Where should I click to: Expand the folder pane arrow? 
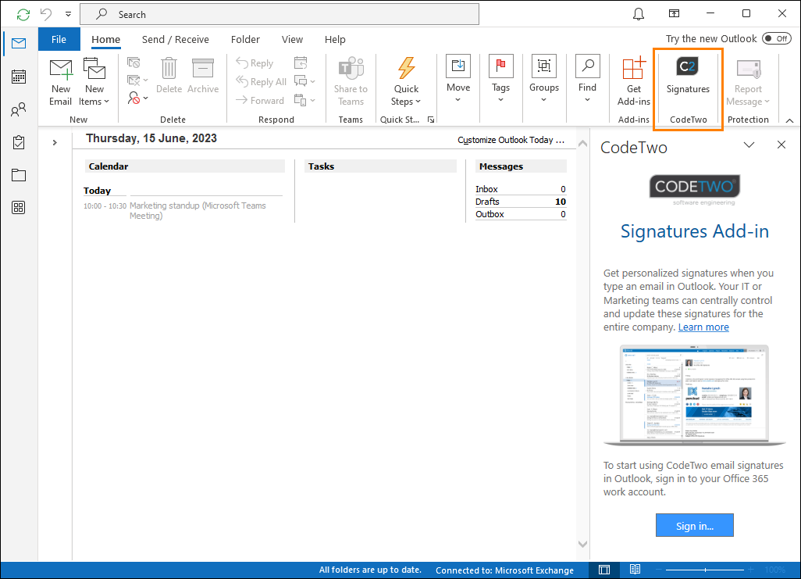click(x=55, y=143)
